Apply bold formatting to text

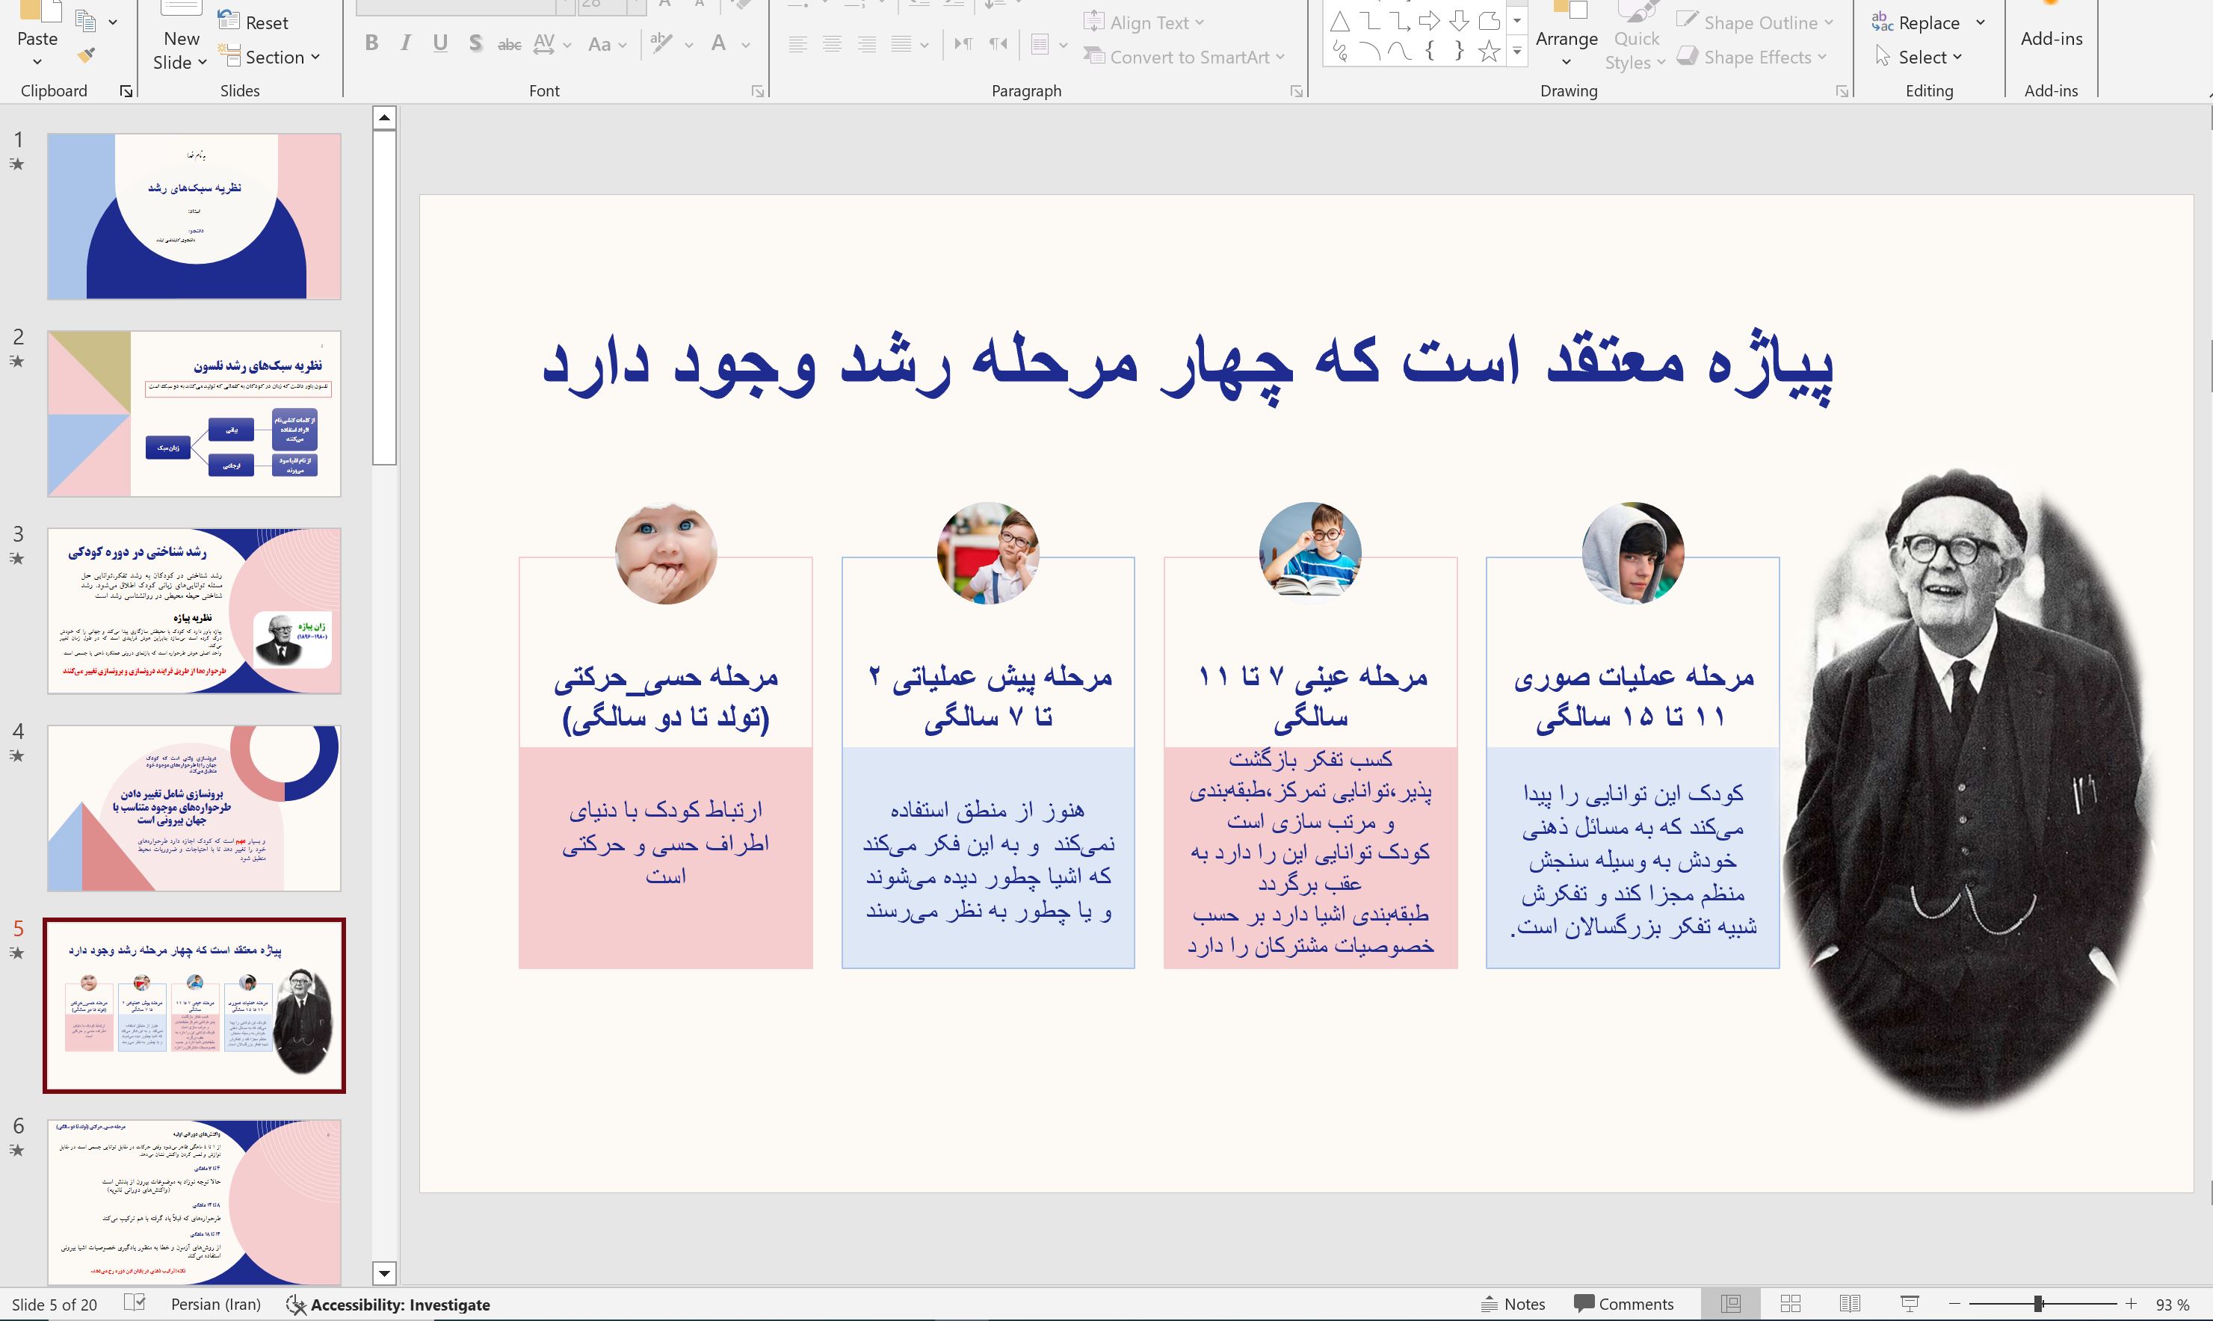(372, 42)
